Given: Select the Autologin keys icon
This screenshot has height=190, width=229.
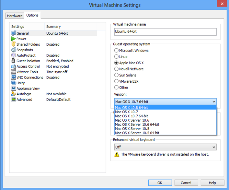Looking at the screenshot, I should click(14, 94).
